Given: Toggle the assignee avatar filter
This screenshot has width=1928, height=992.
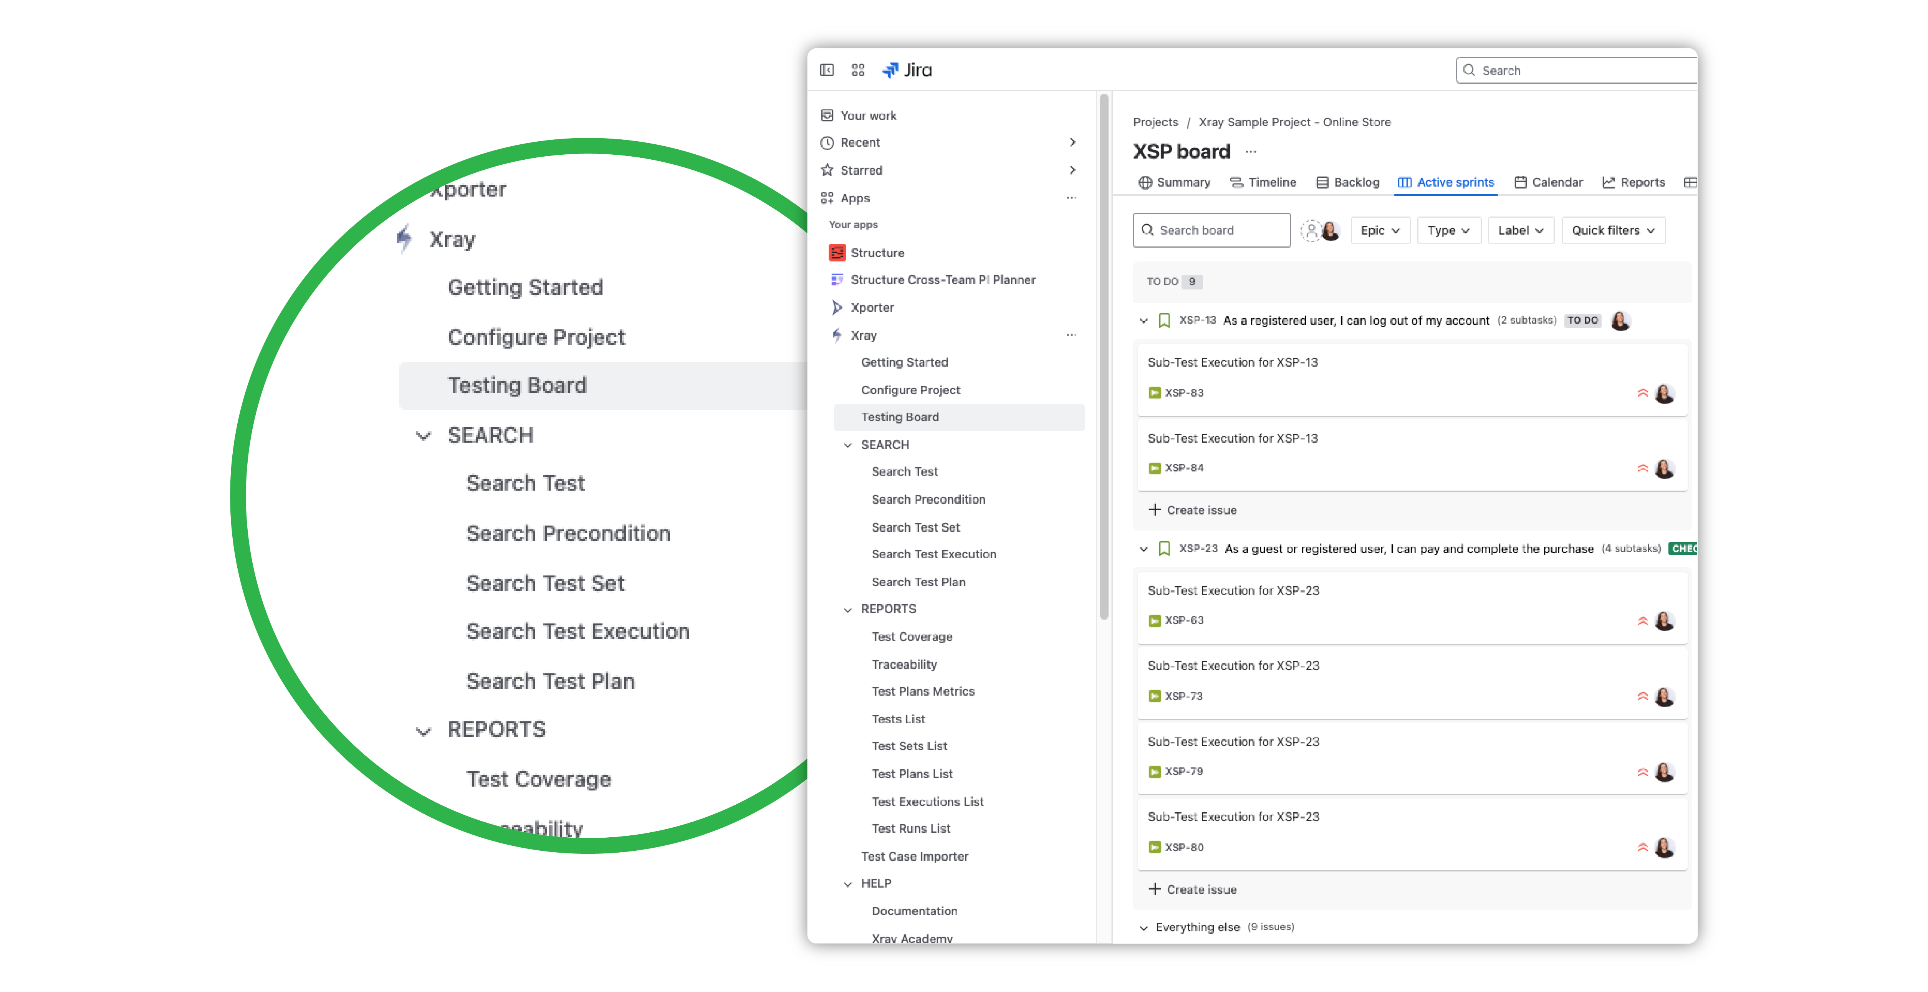Looking at the screenshot, I should click(1331, 232).
